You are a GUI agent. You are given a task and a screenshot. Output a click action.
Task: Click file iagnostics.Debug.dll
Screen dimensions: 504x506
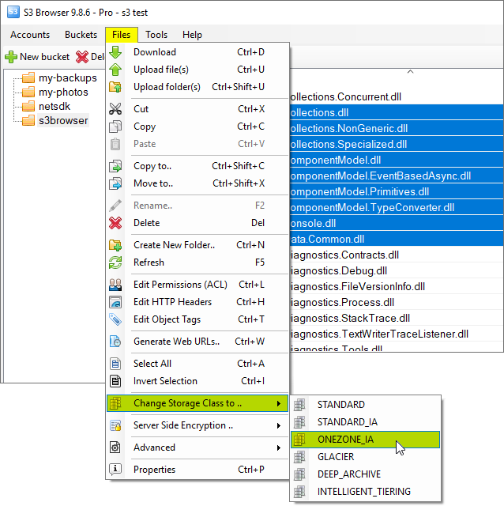click(x=339, y=270)
